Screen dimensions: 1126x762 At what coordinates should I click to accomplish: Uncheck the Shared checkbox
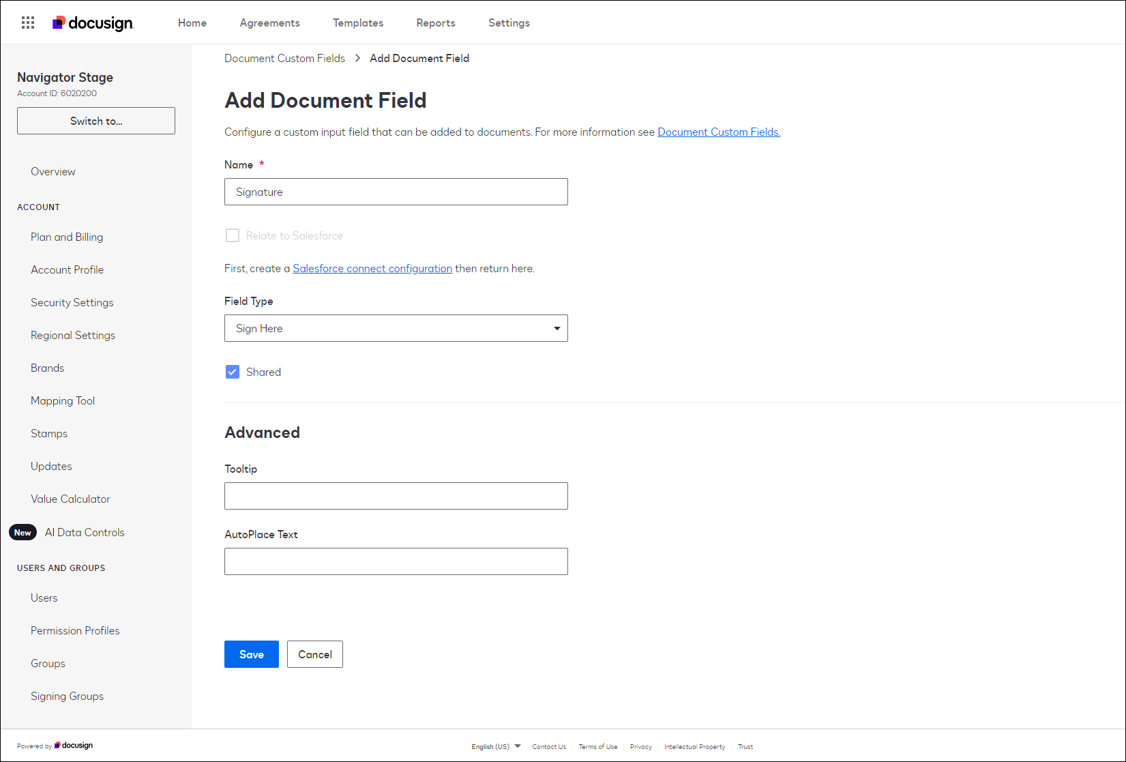point(233,372)
